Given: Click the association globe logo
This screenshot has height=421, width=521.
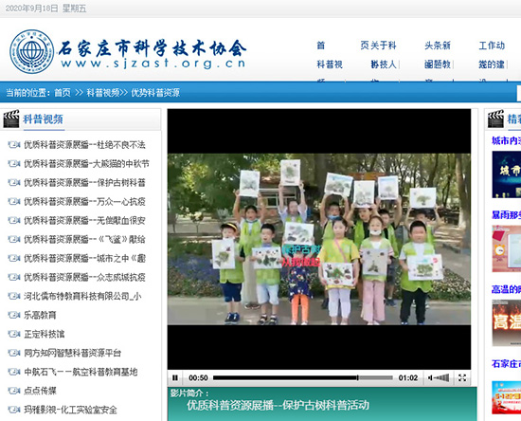Looking at the screenshot, I should pyautogui.click(x=32, y=51).
